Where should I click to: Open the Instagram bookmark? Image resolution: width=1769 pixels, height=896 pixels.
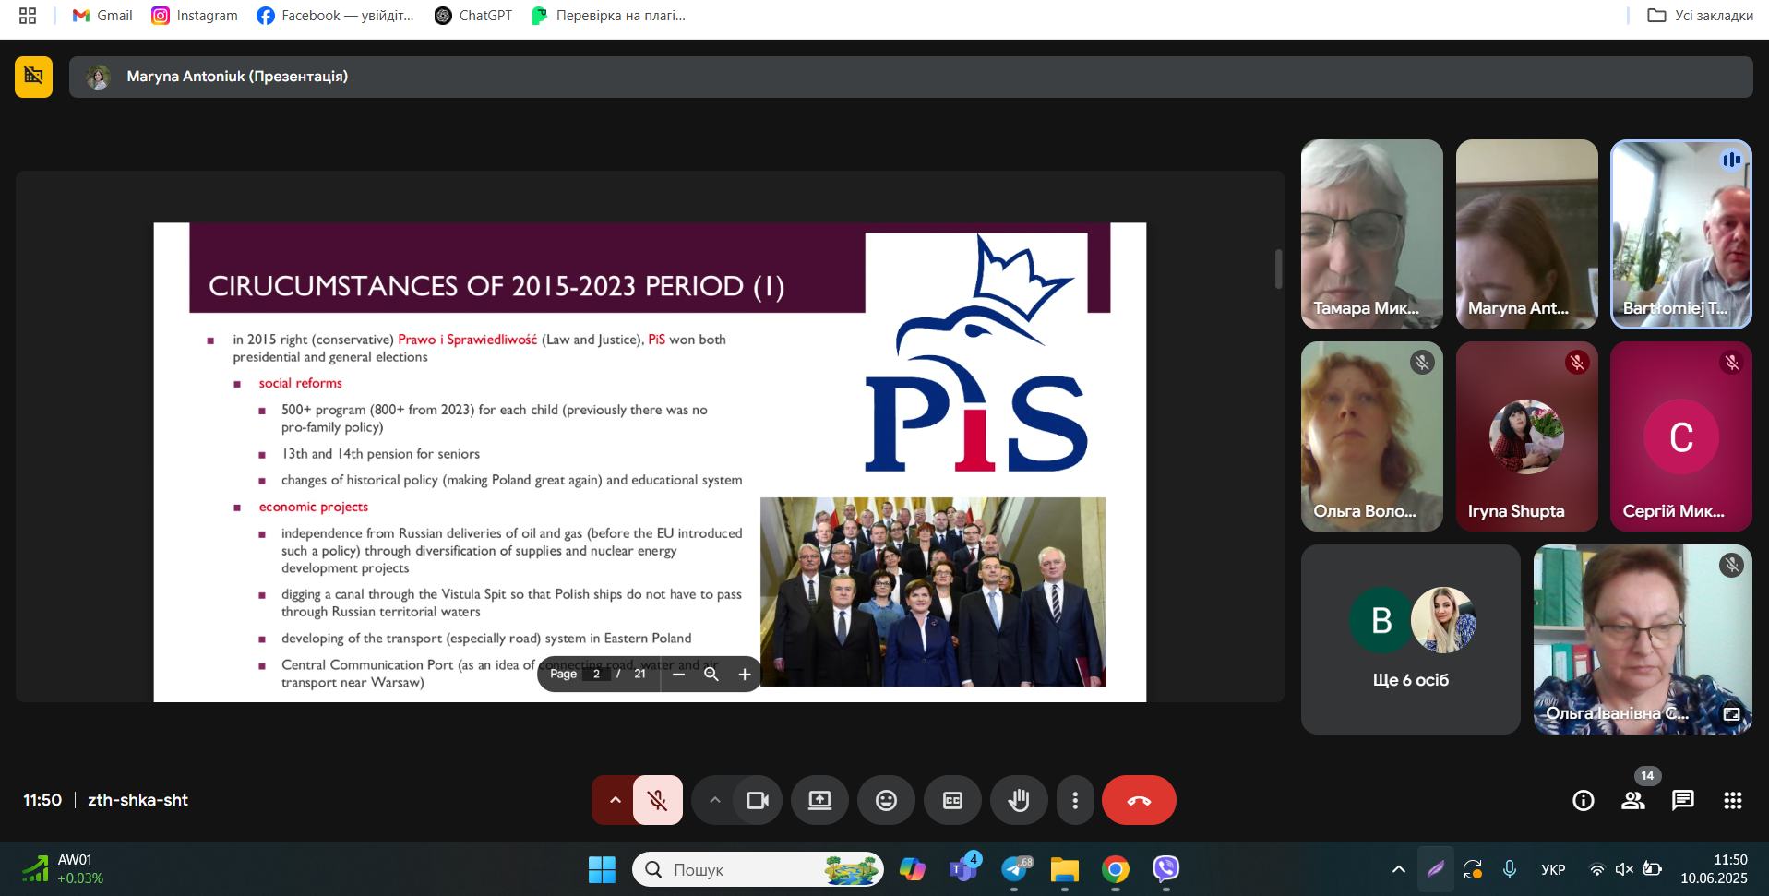pyautogui.click(x=195, y=16)
